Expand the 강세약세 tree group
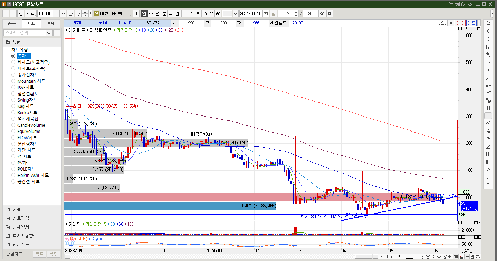 (x=8, y=227)
